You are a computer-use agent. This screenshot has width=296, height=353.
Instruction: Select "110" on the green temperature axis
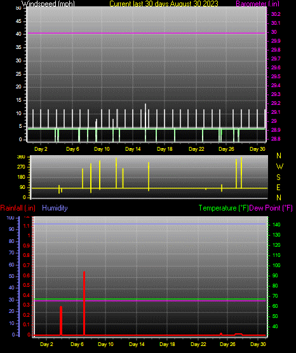click(x=276, y=255)
